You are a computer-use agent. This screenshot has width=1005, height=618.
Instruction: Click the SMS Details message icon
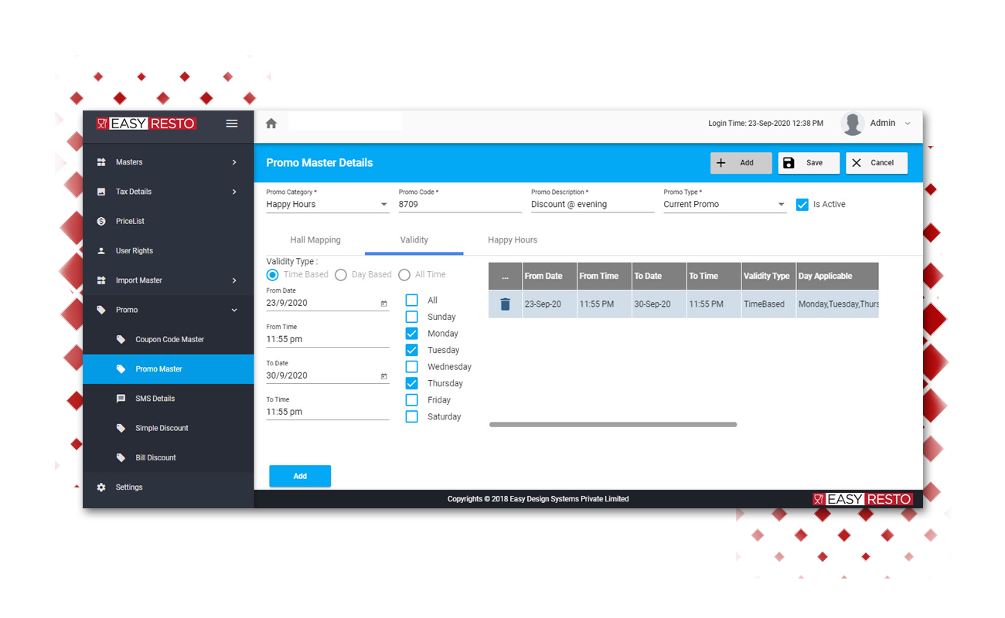(x=121, y=399)
